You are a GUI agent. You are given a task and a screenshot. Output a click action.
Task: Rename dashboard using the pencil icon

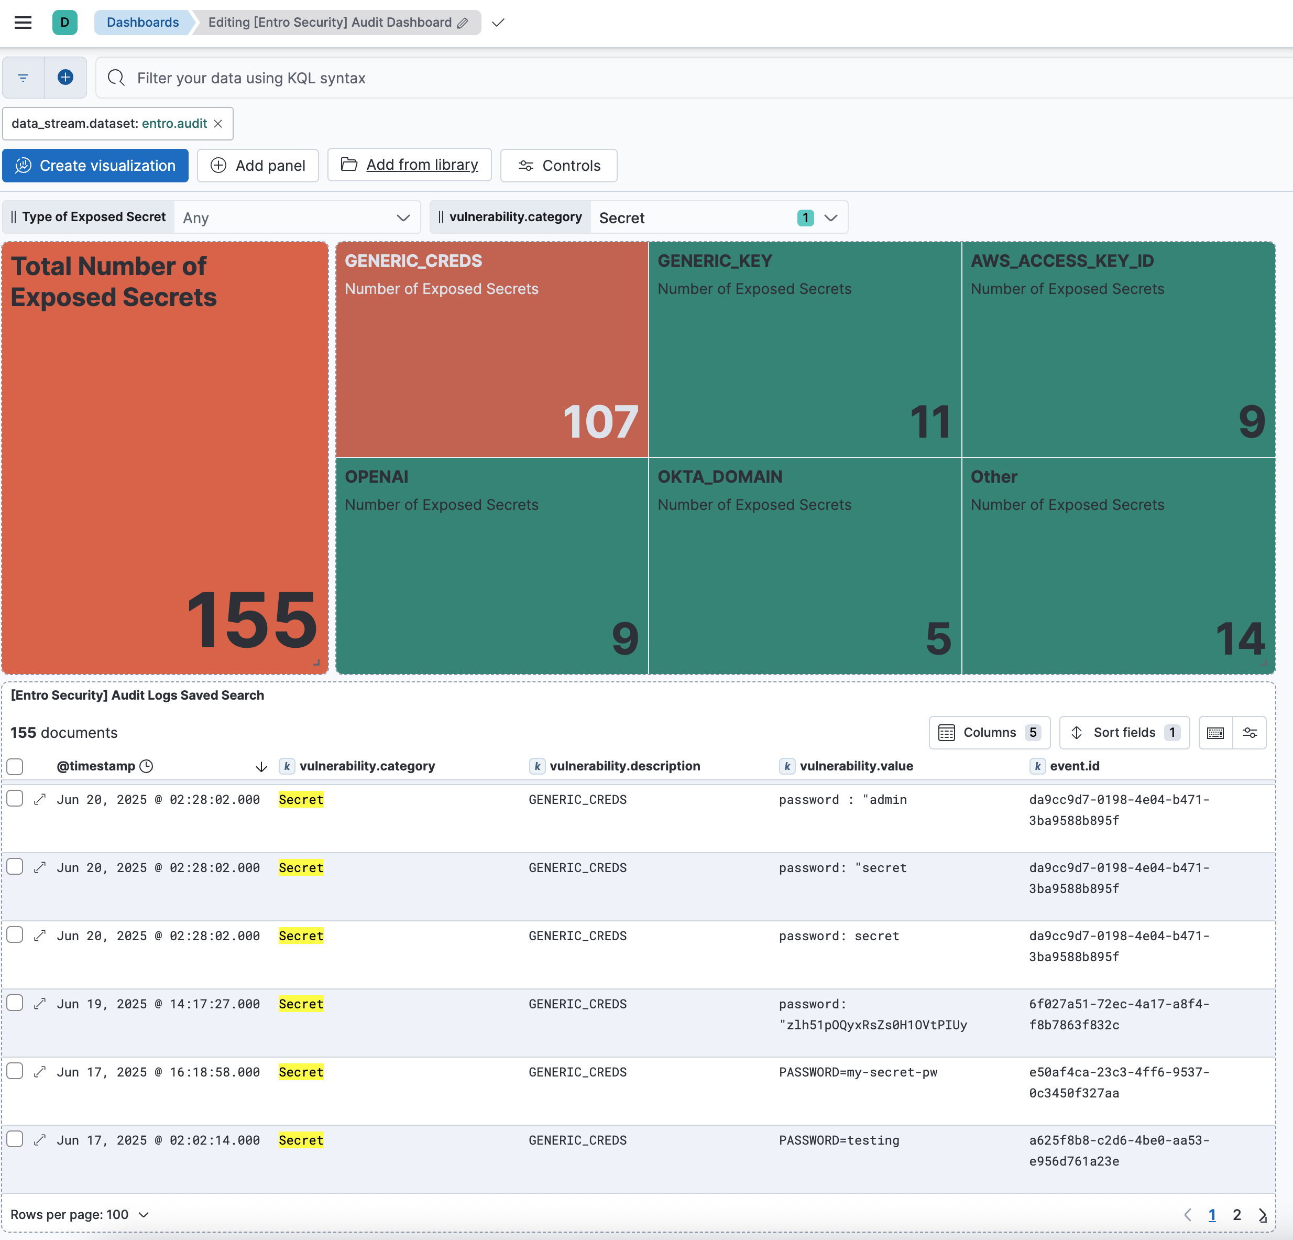click(x=461, y=23)
